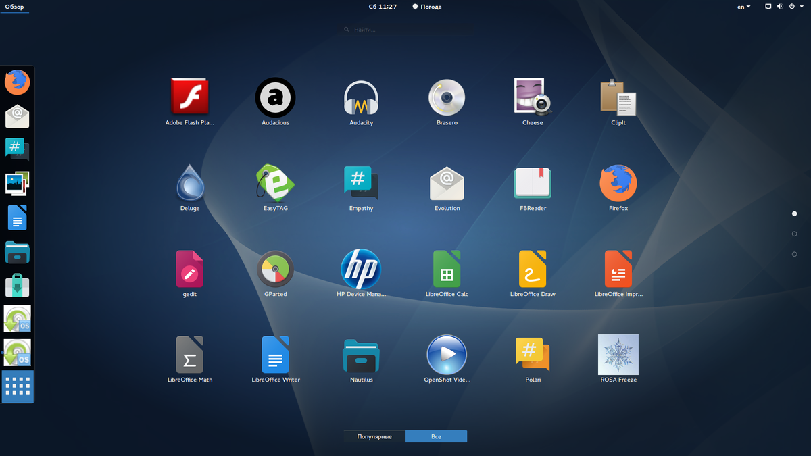Open the photo manager icon in the dock
This screenshot has height=456, width=811.
point(18,184)
